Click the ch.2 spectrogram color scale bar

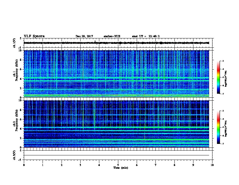pos(218,127)
